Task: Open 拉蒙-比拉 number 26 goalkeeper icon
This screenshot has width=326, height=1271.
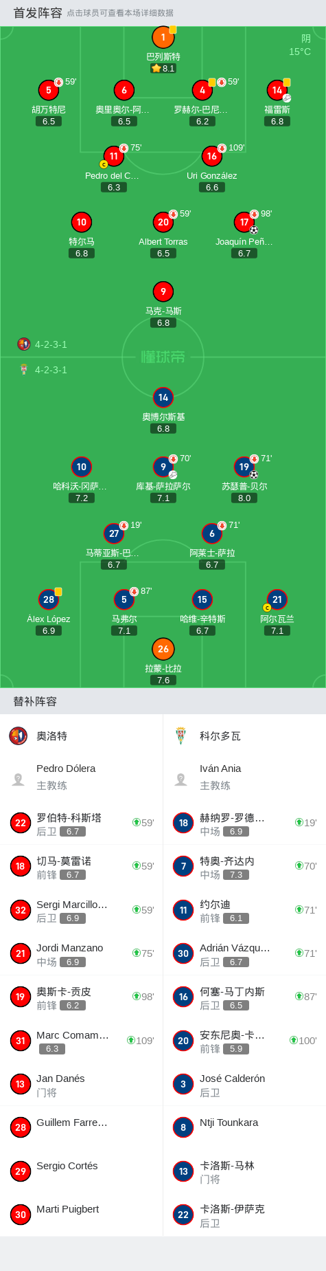Action: pyautogui.click(x=163, y=649)
